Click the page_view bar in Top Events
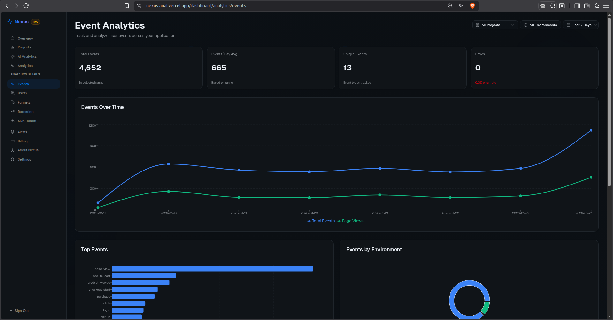This screenshot has height=320, width=613. click(x=213, y=269)
